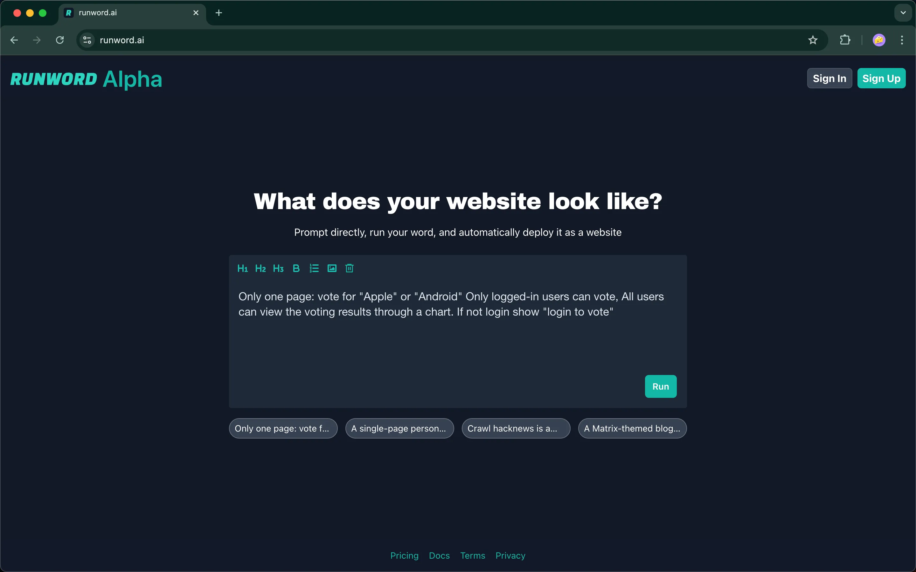This screenshot has height=572, width=916.
Task: Open the Pricing footer link
Action: pos(404,555)
